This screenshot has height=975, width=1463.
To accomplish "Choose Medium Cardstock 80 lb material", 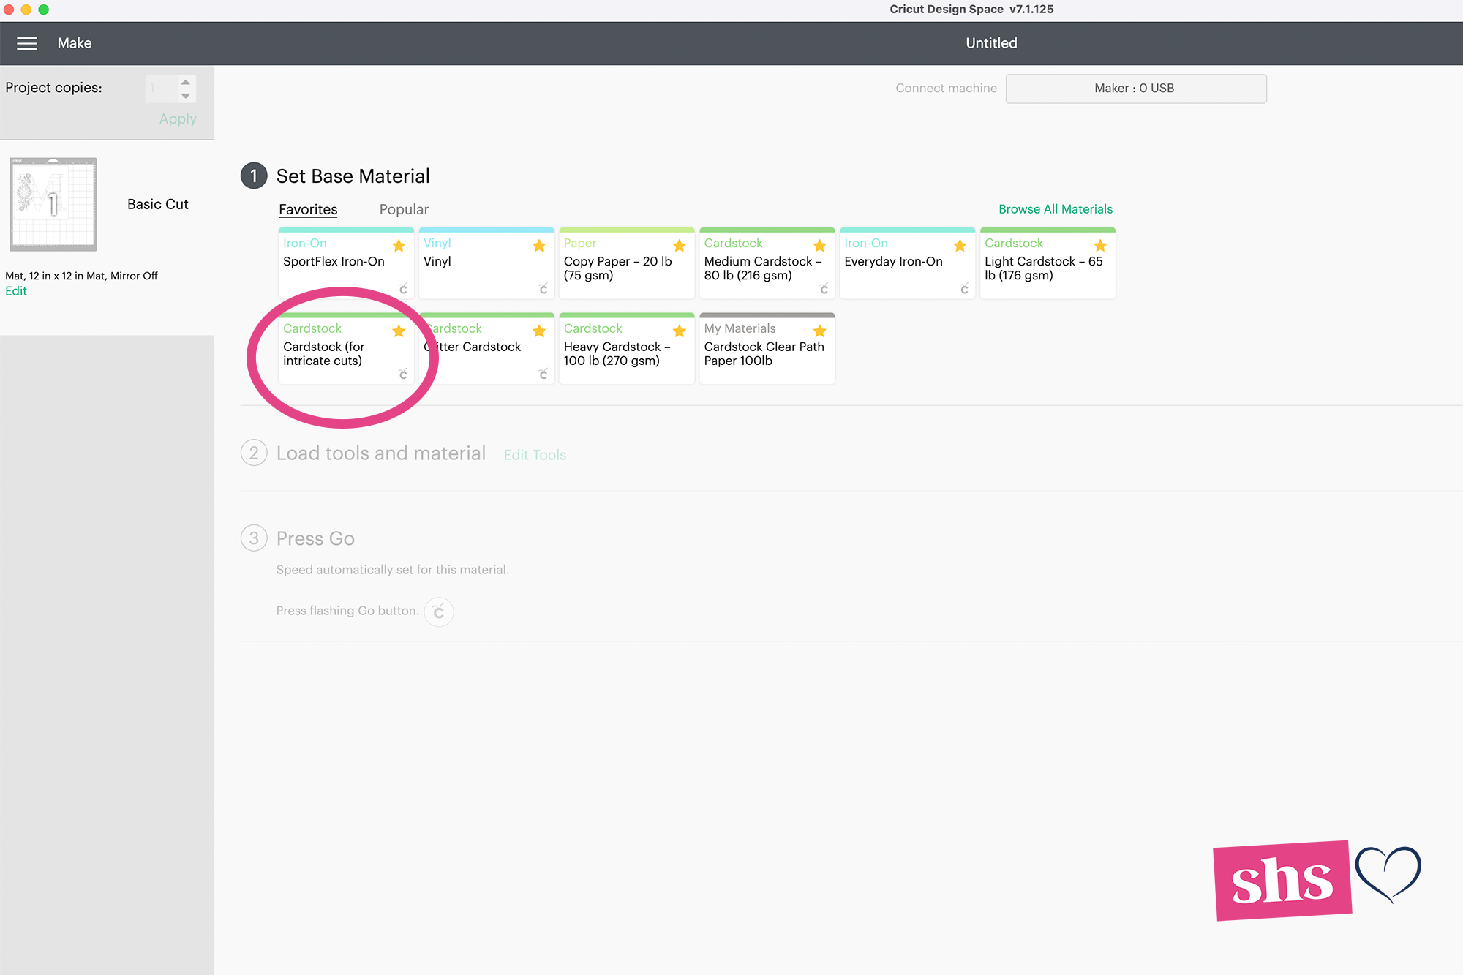I will tap(767, 263).
